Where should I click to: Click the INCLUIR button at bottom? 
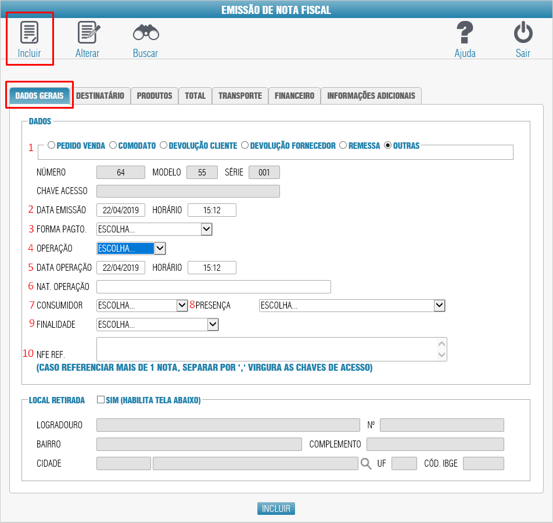tap(276, 508)
